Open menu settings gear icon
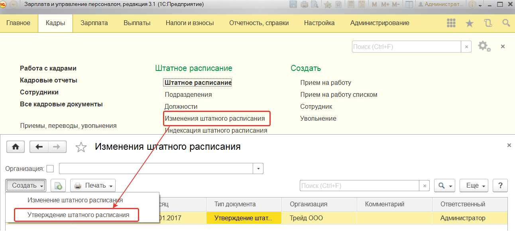515x231 pixels. (484, 46)
